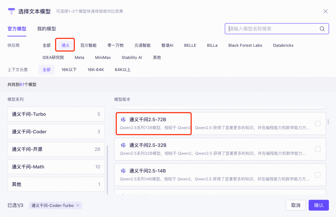336x217 pixels.
Task: Filter supplier by 通义
Action: 65,45
